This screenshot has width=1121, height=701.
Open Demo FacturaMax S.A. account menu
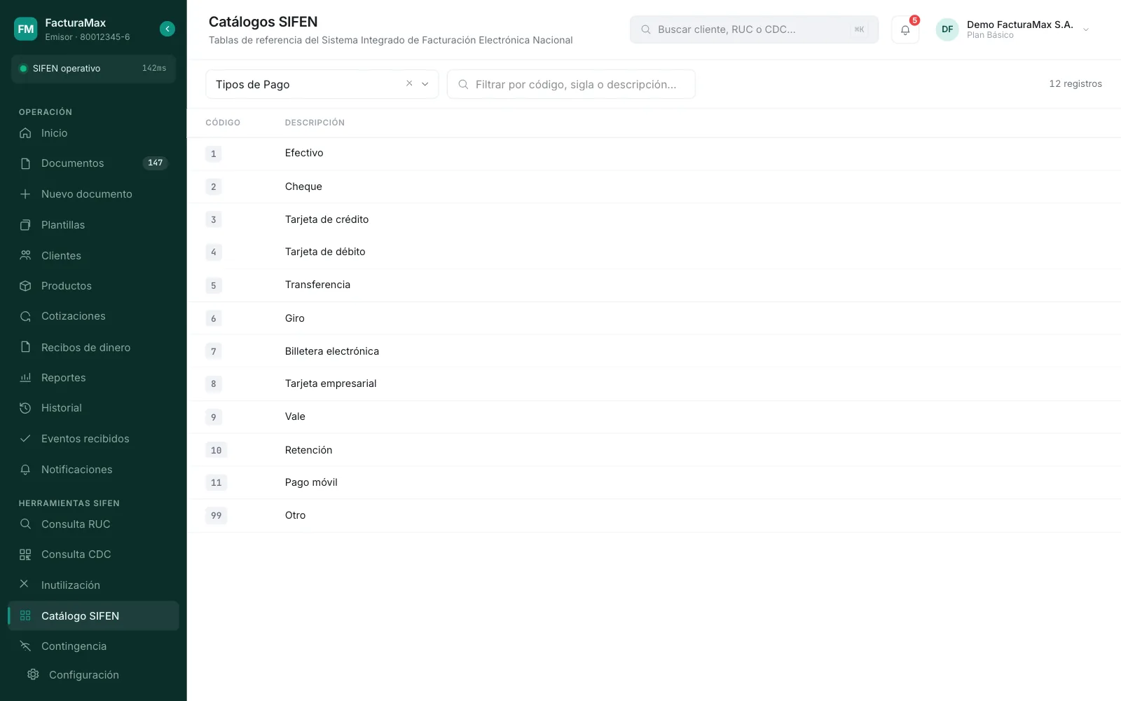pyautogui.click(x=1013, y=29)
